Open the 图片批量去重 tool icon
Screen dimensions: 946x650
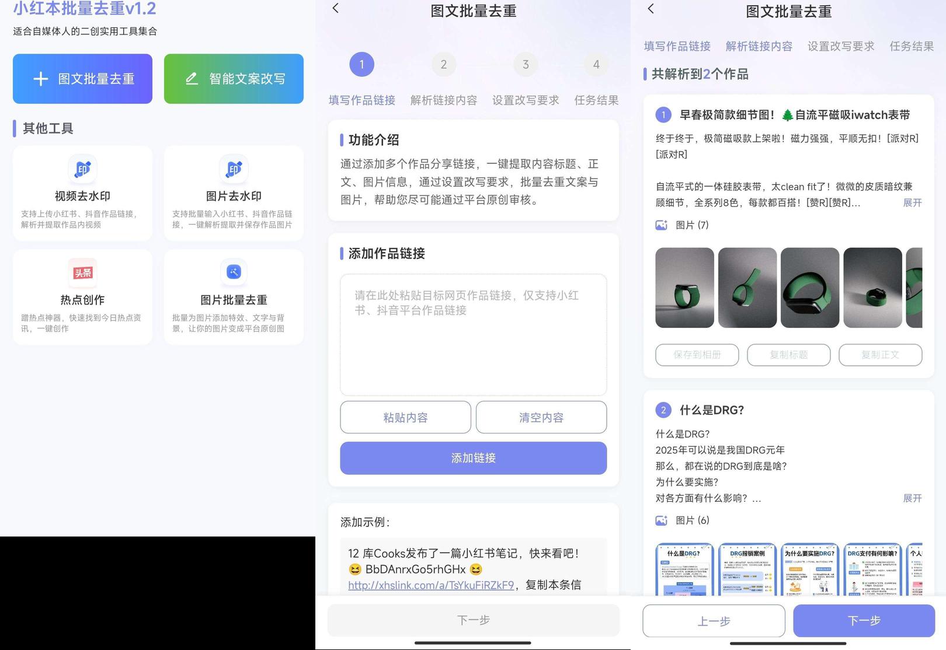(234, 272)
